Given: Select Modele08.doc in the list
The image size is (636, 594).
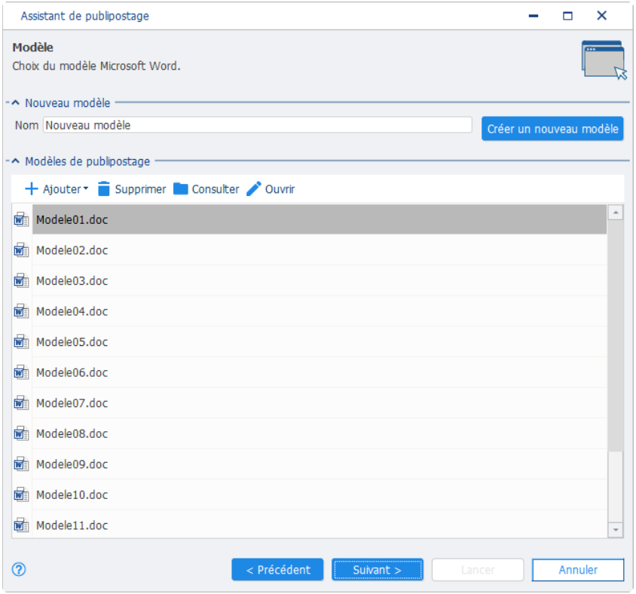Looking at the screenshot, I should [320, 433].
